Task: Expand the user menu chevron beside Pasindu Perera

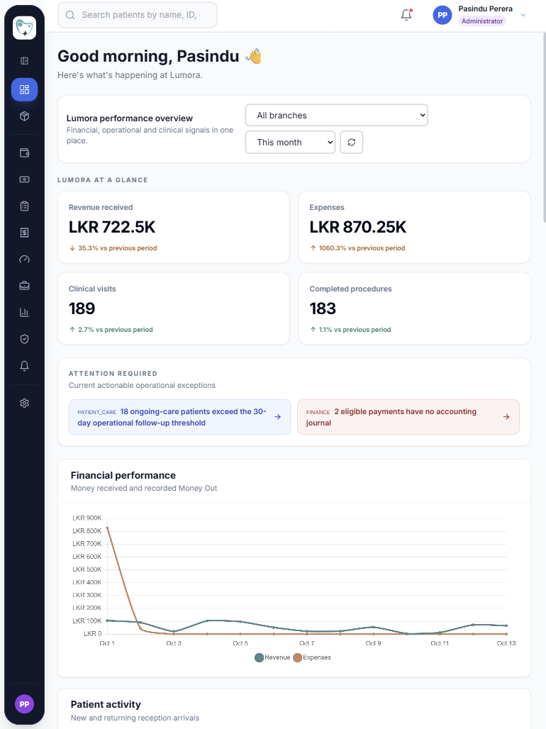Action: coord(523,15)
